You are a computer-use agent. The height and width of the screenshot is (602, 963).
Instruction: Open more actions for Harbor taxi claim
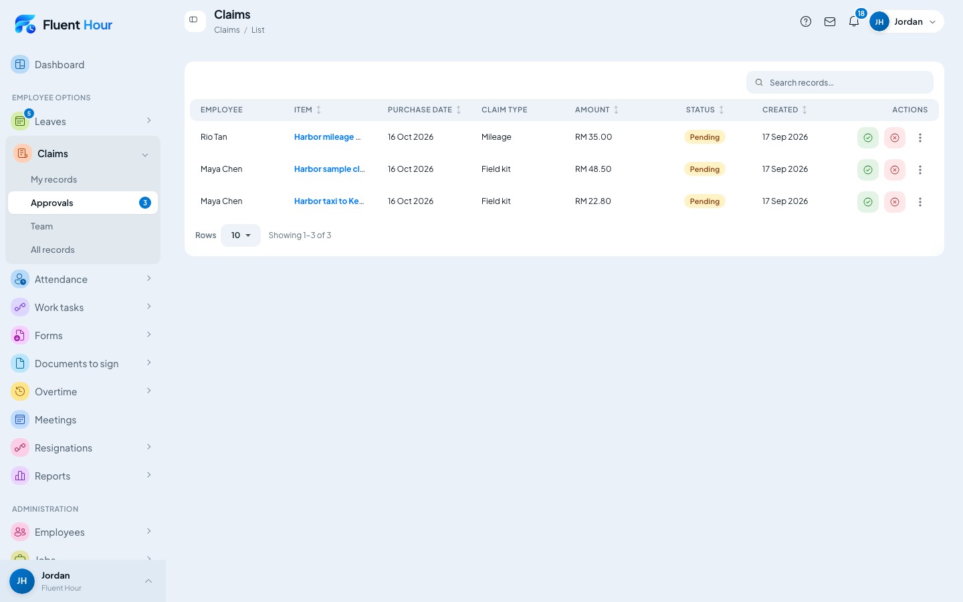[x=920, y=202]
